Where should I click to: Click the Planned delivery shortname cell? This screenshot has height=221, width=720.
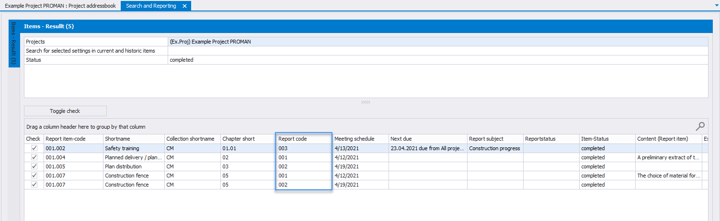pos(134,157)
